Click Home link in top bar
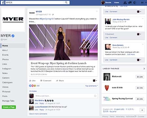The height and width of the screenshot is (118, 147). 117,3
